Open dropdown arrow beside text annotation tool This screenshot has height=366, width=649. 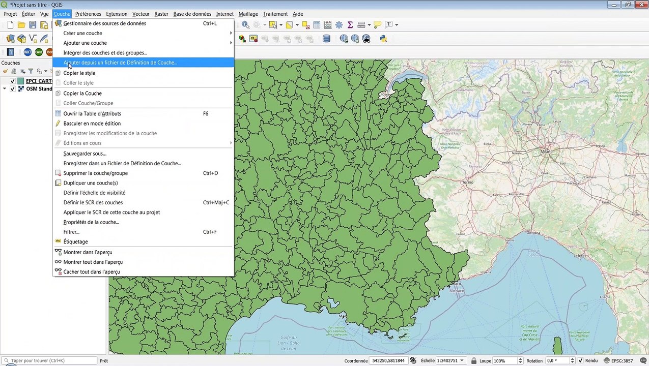(397, 25)
